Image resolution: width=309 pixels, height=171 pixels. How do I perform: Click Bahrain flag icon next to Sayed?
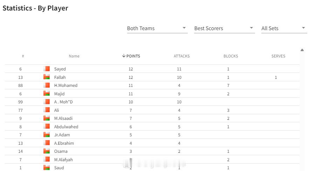47,69
